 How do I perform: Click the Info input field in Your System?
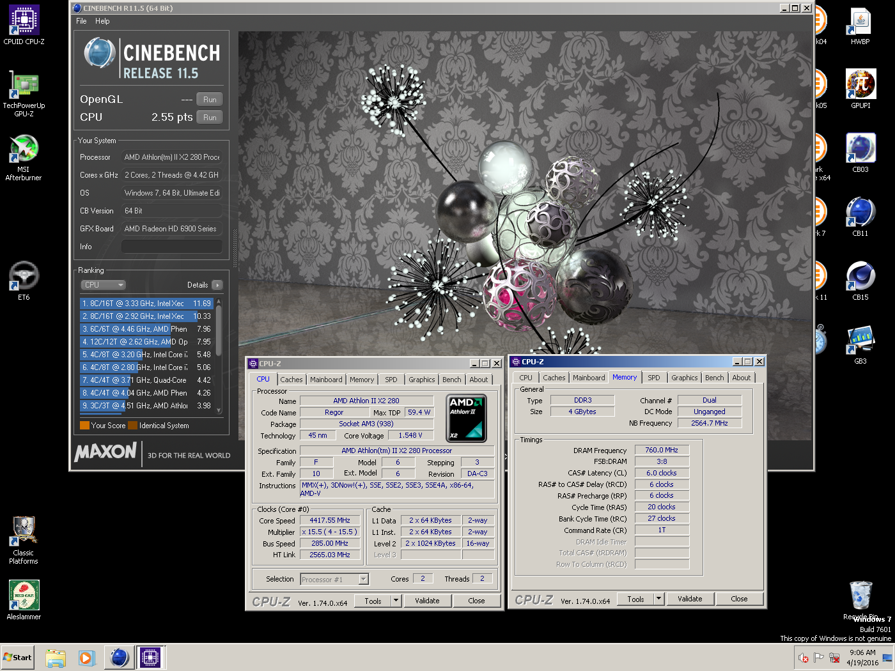(172, 247)
